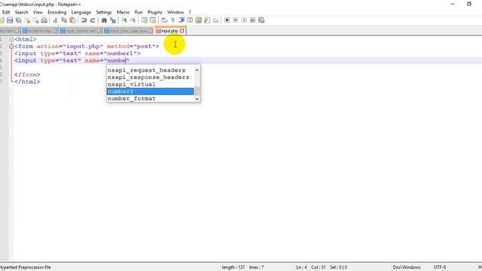Zoom in with the magnifier plus icon
The image size is (482, 271).
coord(124,20)
